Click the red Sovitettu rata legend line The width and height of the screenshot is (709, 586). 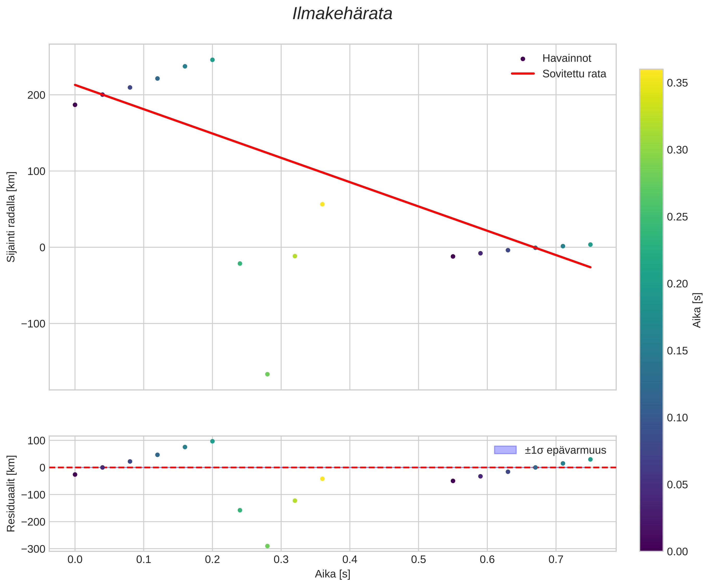click(522, 74)
